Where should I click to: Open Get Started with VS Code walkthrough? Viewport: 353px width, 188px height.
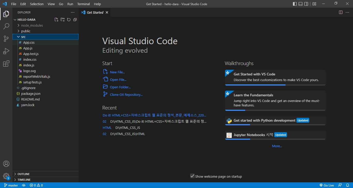[x=275, y=77]
